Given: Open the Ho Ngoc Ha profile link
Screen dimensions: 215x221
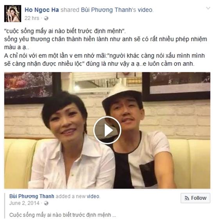Looking at the screenshot, I should click(x=42, y=10).
